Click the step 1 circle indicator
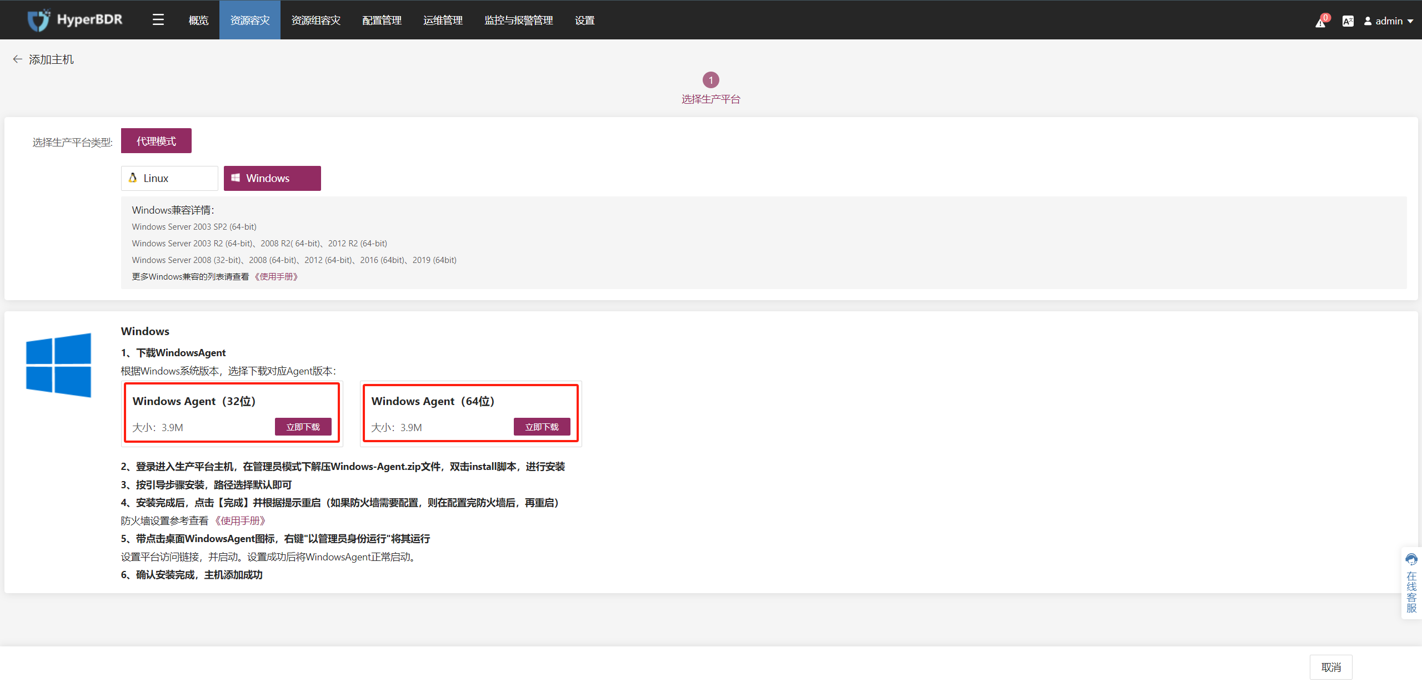 tap(711, 80)
